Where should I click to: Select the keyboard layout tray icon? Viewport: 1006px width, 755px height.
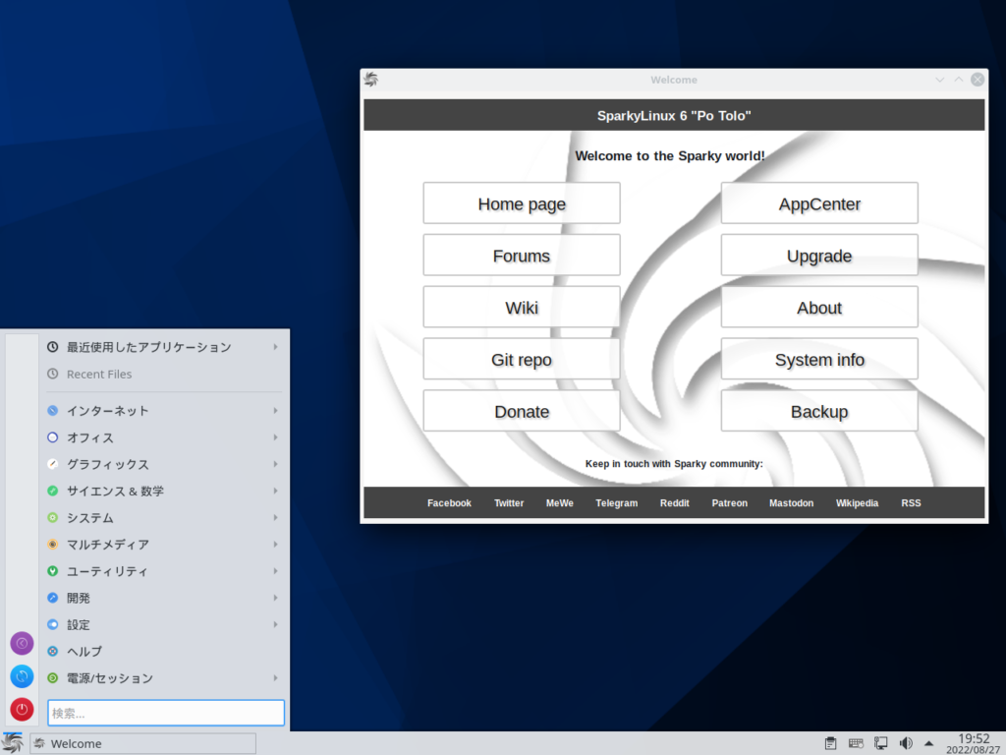[x=855, y=743]
